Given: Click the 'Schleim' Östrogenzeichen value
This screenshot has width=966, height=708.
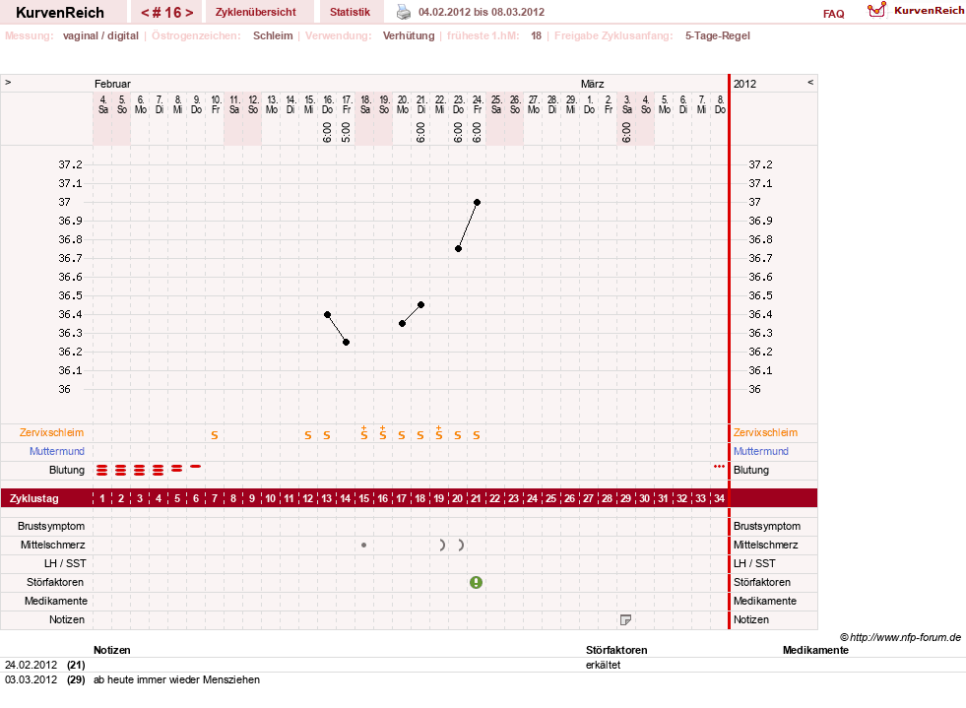Looking at the screenshot, I should coord(273,35).
